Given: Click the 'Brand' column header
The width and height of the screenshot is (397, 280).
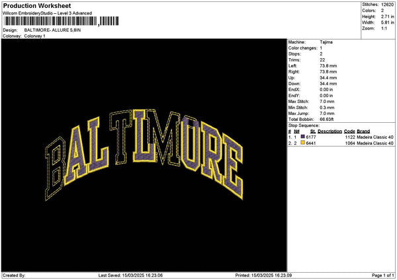Looking at the screenshot, I should click(363, 131).
